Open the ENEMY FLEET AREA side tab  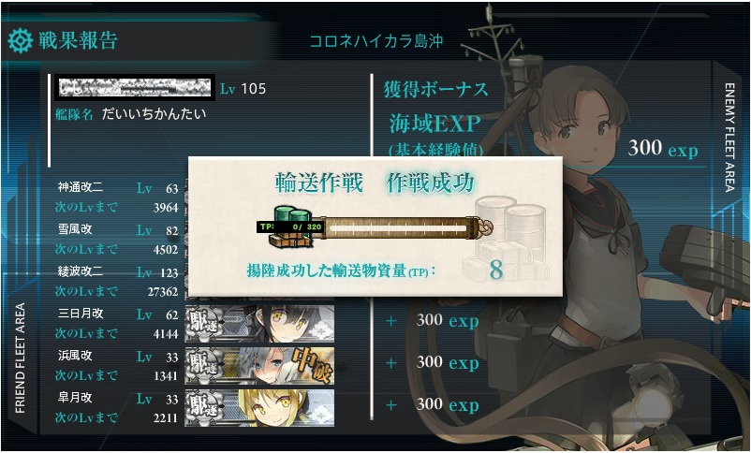[729, 138]
